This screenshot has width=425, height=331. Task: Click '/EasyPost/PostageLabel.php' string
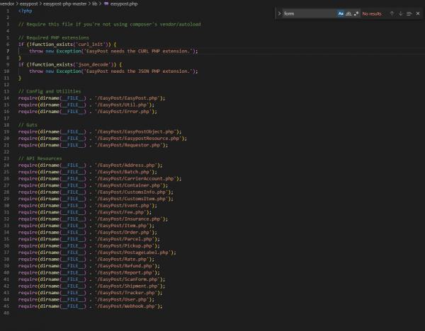(x=133, y=252)
